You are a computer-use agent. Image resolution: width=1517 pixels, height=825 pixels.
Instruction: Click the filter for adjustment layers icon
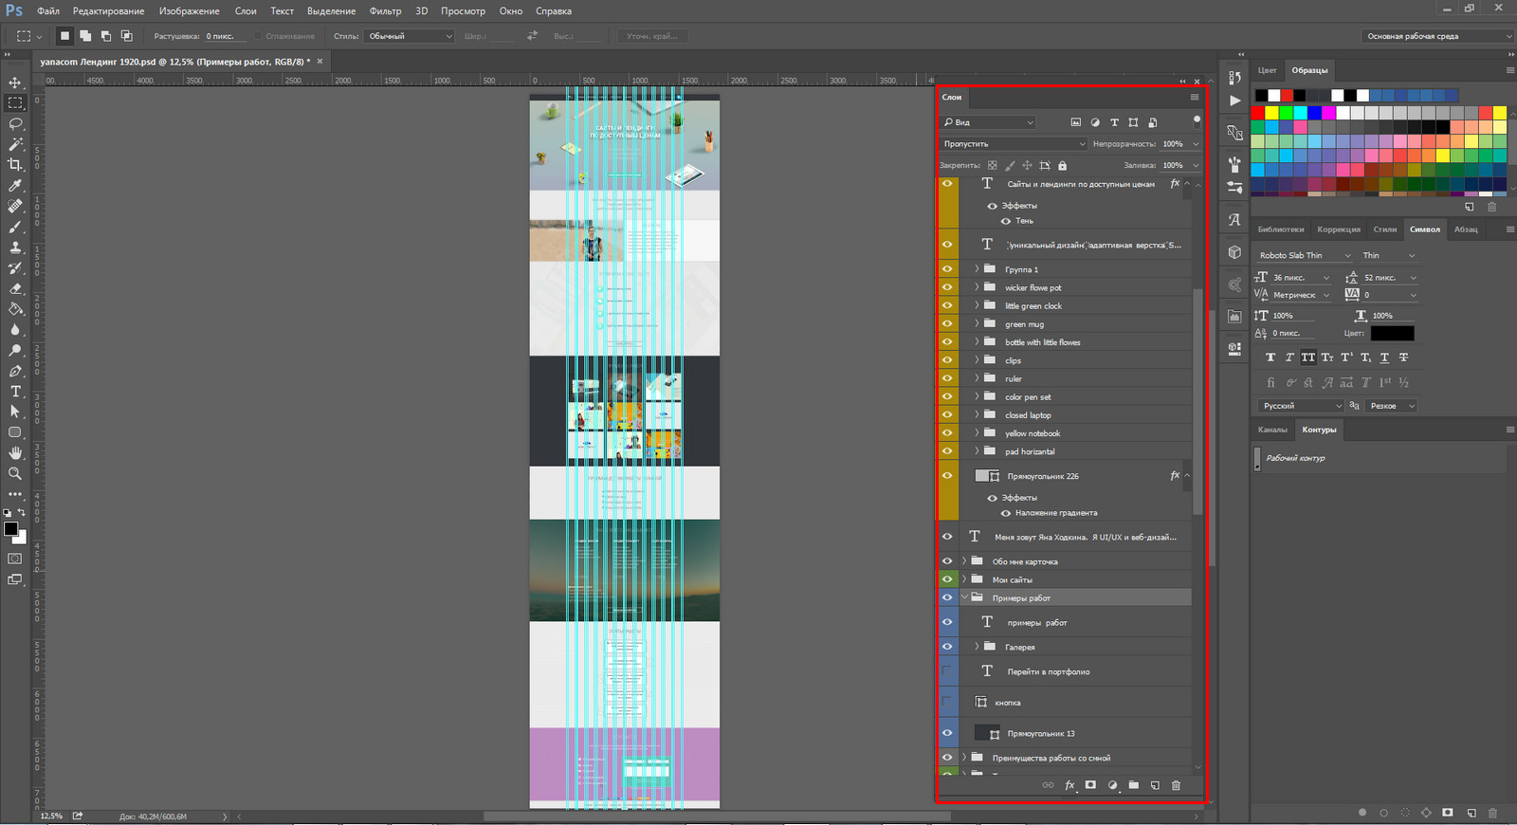1095,122
